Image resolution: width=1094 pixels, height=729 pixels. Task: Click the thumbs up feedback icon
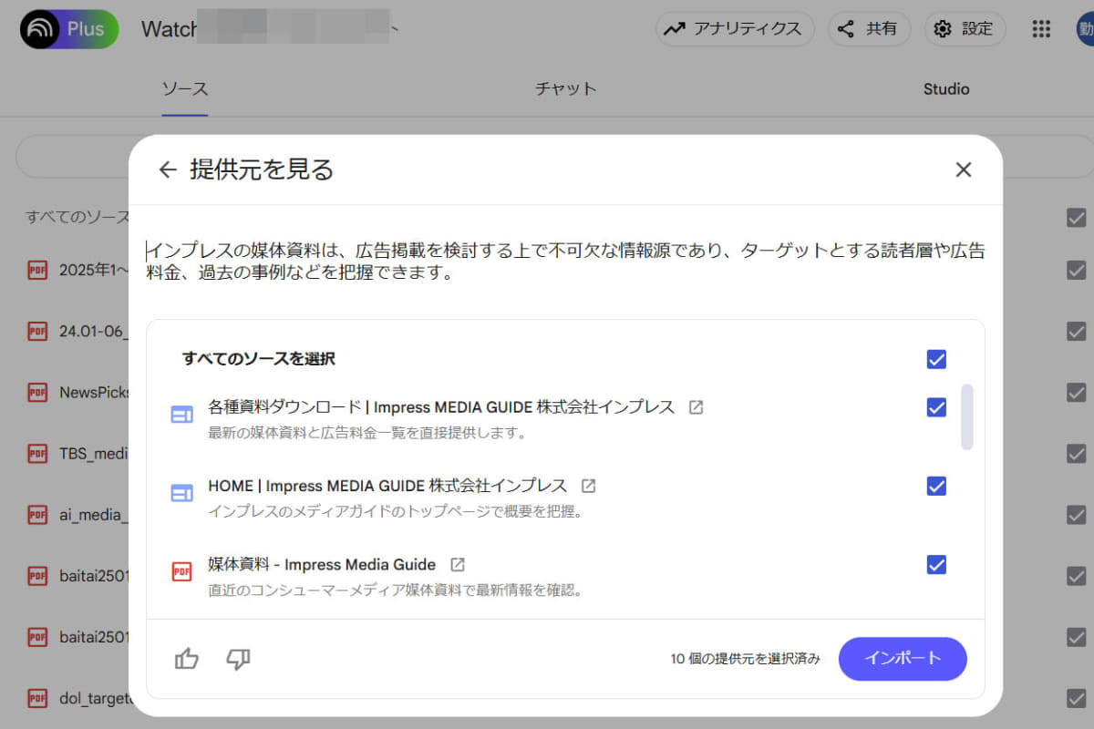coord(187,658)
